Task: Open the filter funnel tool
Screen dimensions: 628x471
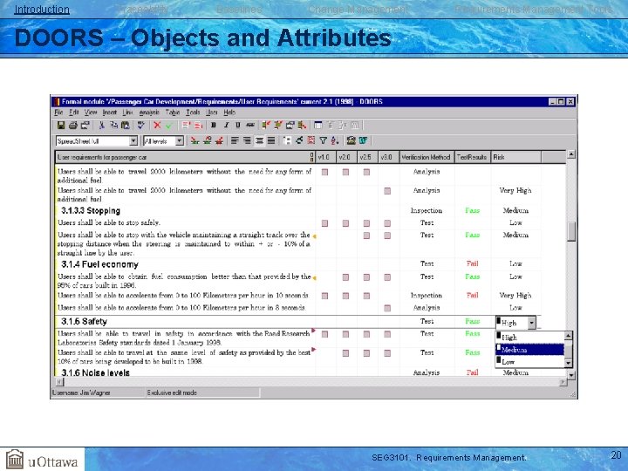Action: pyautogui.click(x=323, y=140)
